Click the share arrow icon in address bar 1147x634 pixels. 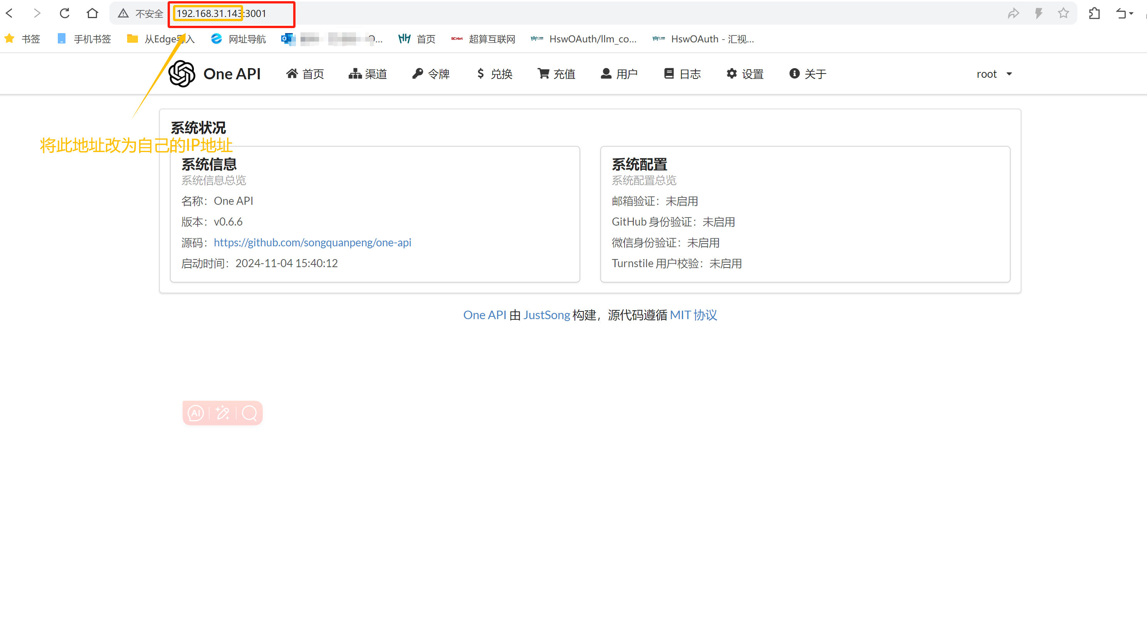point(1013,13)
